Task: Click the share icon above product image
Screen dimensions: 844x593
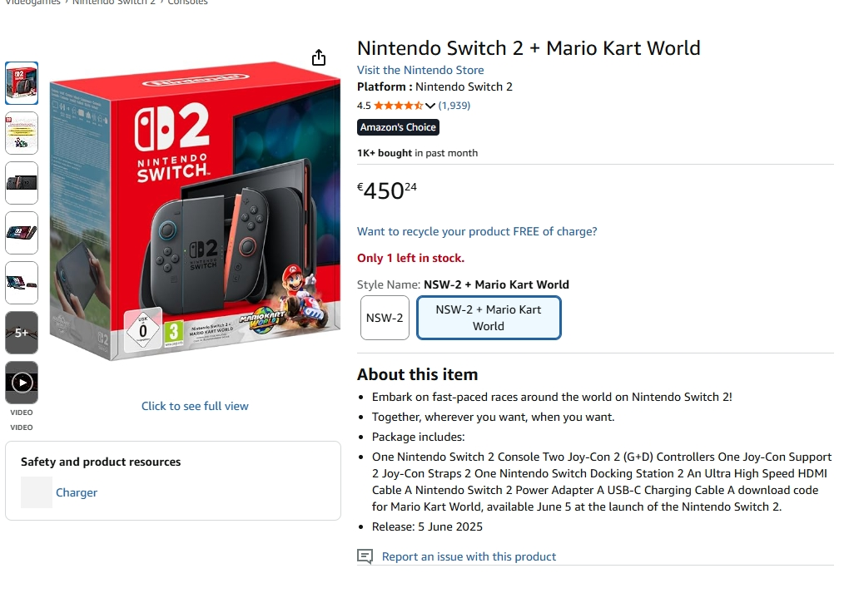Action: [x=319, y=57]
